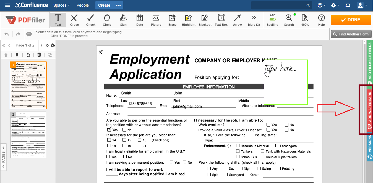The image size is (373, 183).
Task: Open the Spaces dropdown
Action: click(61, 5)
